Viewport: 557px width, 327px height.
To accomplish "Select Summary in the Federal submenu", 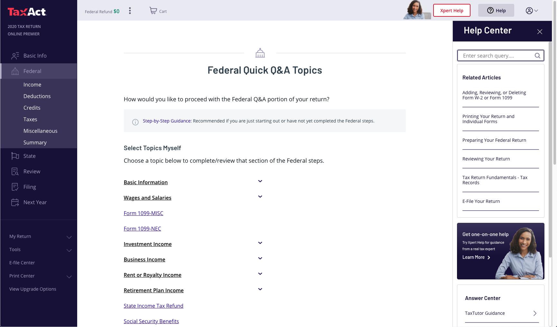I will pos(35,142).
